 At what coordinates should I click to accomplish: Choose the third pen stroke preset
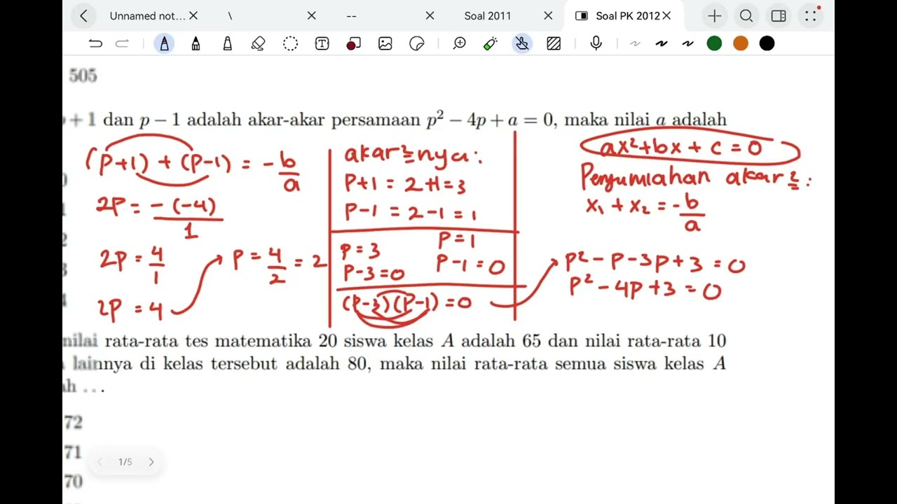pos(687,43)
